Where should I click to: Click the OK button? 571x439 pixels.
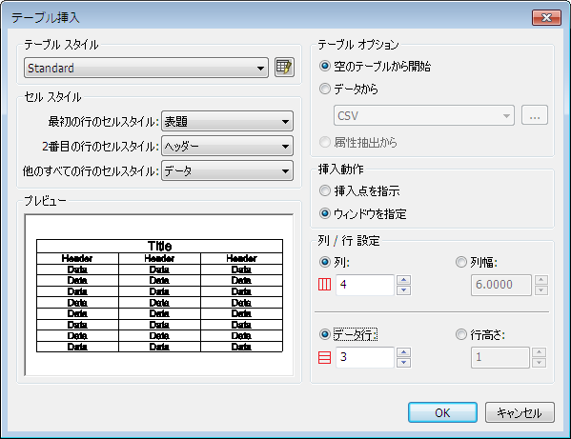(442, 412)
